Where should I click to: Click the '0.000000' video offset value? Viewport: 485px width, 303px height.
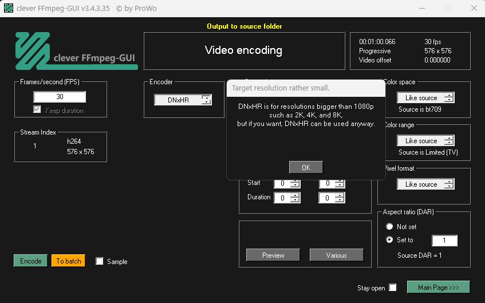437,60
